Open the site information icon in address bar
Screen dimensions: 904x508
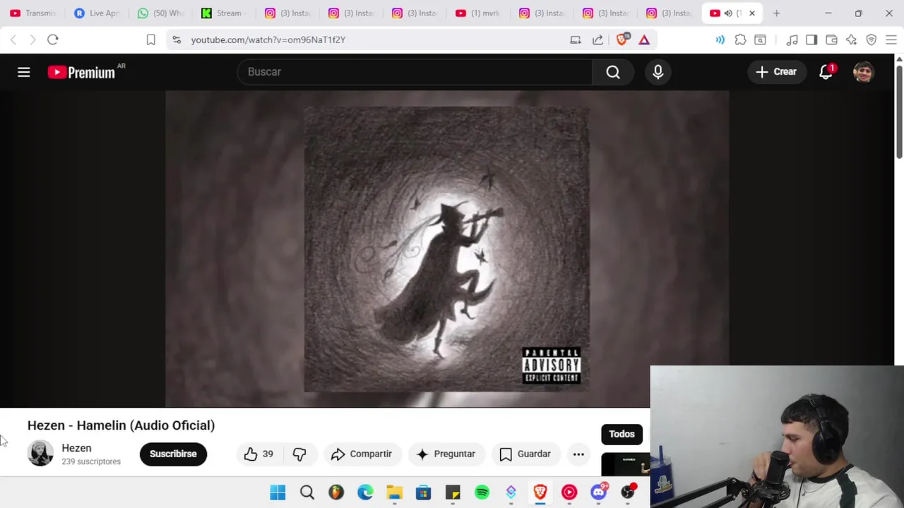pyautogui.click(x=177, y=40)
